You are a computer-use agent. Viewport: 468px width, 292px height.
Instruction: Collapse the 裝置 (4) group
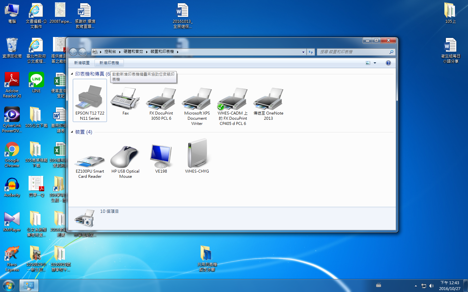72,132
